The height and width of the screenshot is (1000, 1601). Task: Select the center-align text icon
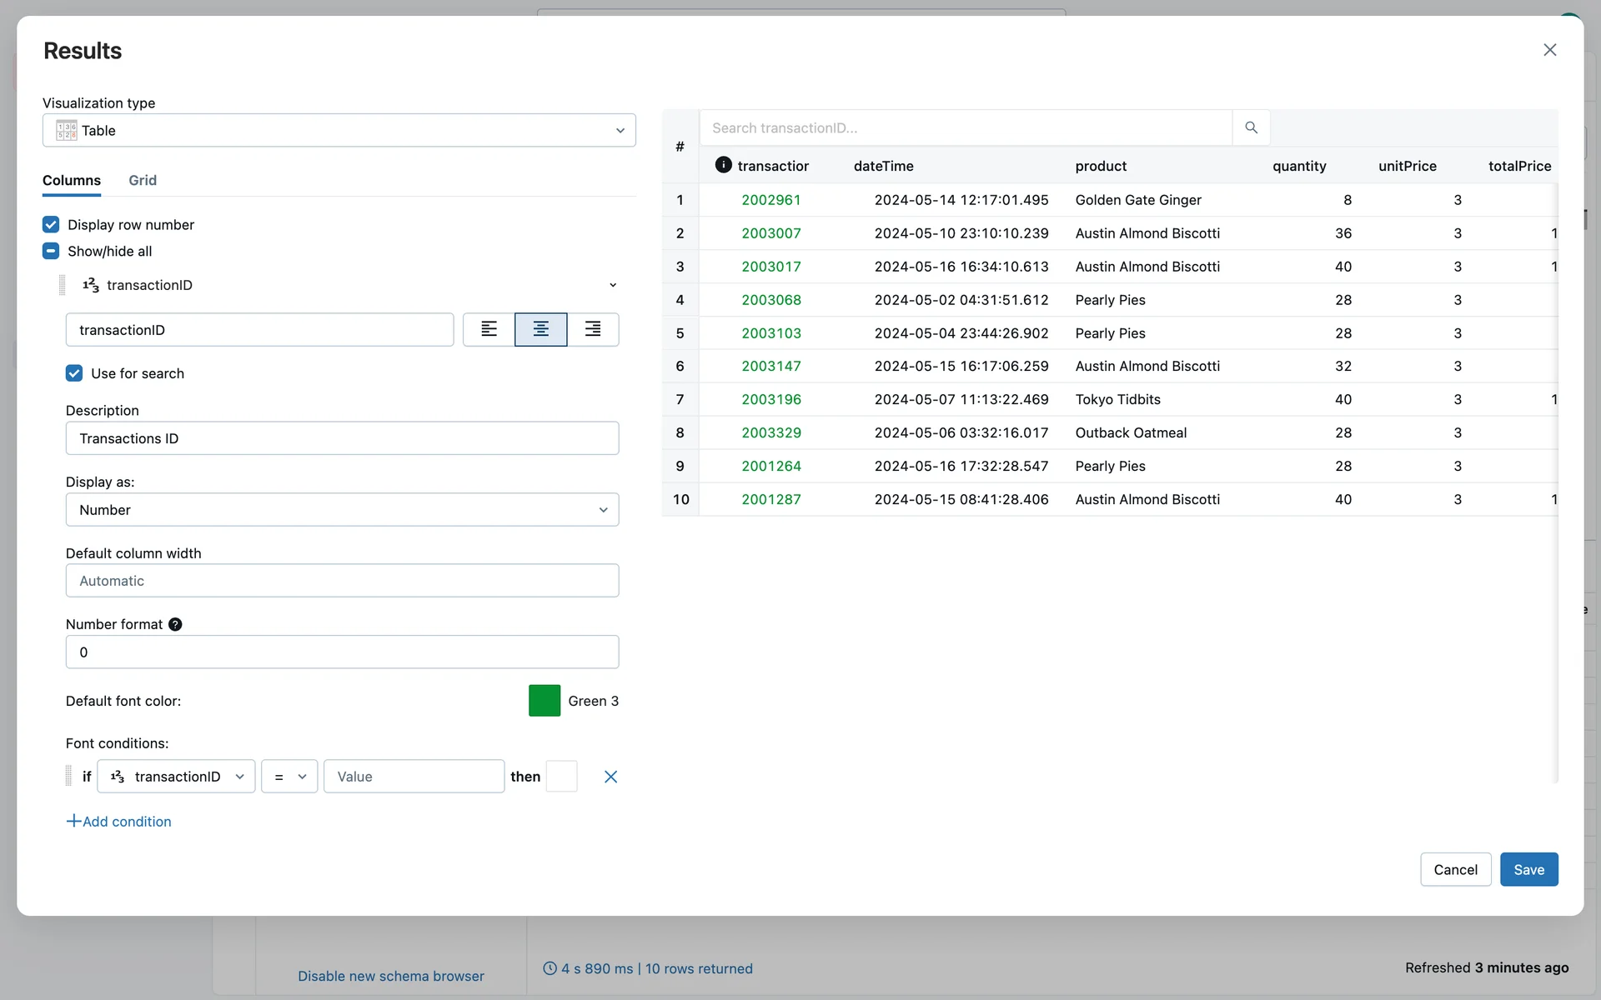pos(540,329)
